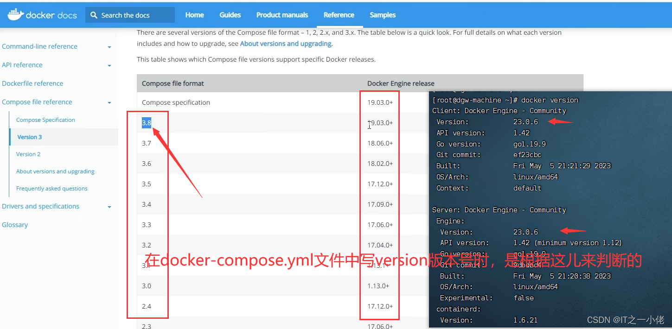Click ef23cbc Git commit in terminal
672x329 pixels.
[x=527, y=155]
